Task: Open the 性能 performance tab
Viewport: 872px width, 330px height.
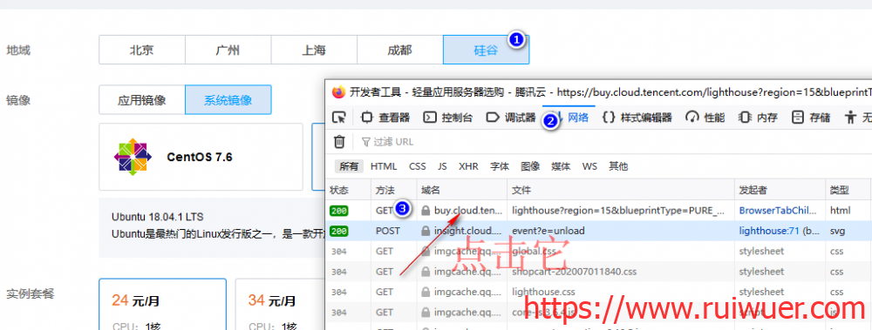Action: click(x=705, y=118)
